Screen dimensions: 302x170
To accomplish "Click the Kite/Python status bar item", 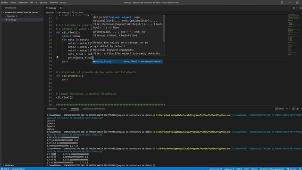I will [x=18, y=169].
